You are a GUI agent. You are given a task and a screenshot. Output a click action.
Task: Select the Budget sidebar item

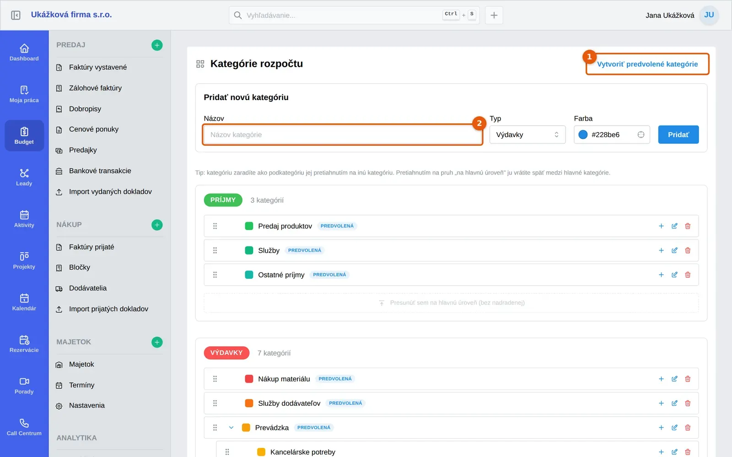[24, 136]
